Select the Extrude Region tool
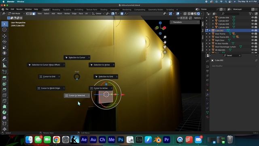 point(4,78)
